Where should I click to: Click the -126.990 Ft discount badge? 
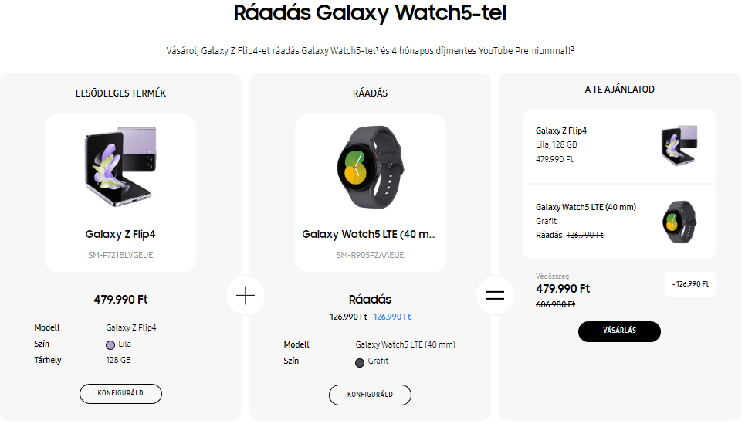point(690,284)
